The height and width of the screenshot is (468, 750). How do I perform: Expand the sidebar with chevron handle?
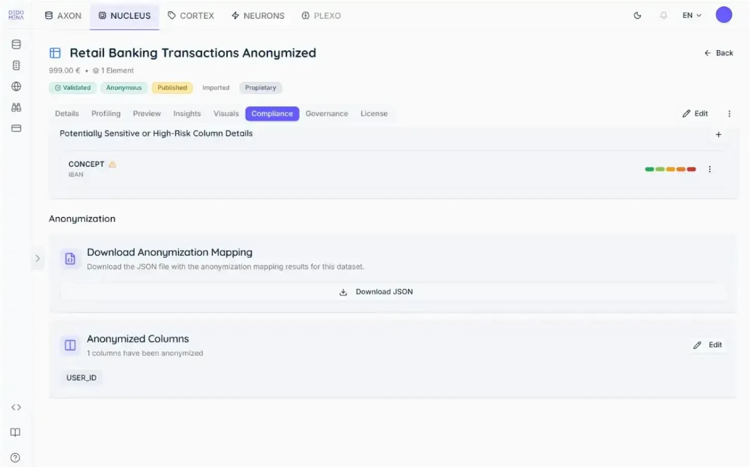tap(37, 258)
